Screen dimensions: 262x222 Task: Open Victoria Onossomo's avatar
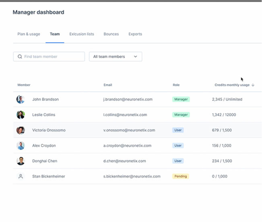pyautogui.click(x=21, y=130)
